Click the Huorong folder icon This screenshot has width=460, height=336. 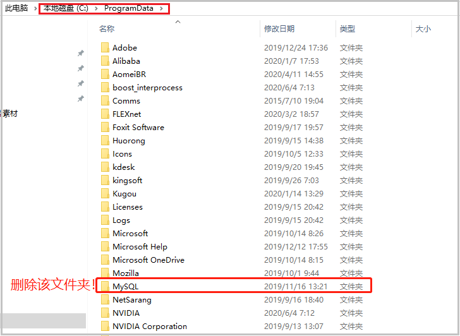click(x=105, y=140)
